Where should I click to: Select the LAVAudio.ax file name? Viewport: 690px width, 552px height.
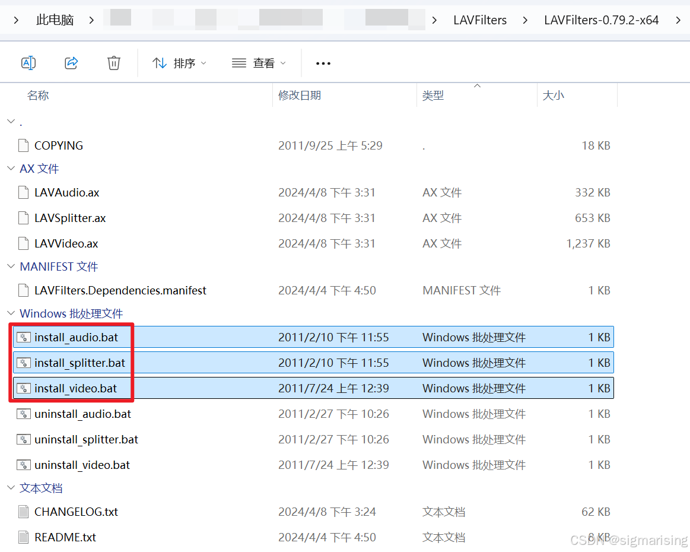67,192
